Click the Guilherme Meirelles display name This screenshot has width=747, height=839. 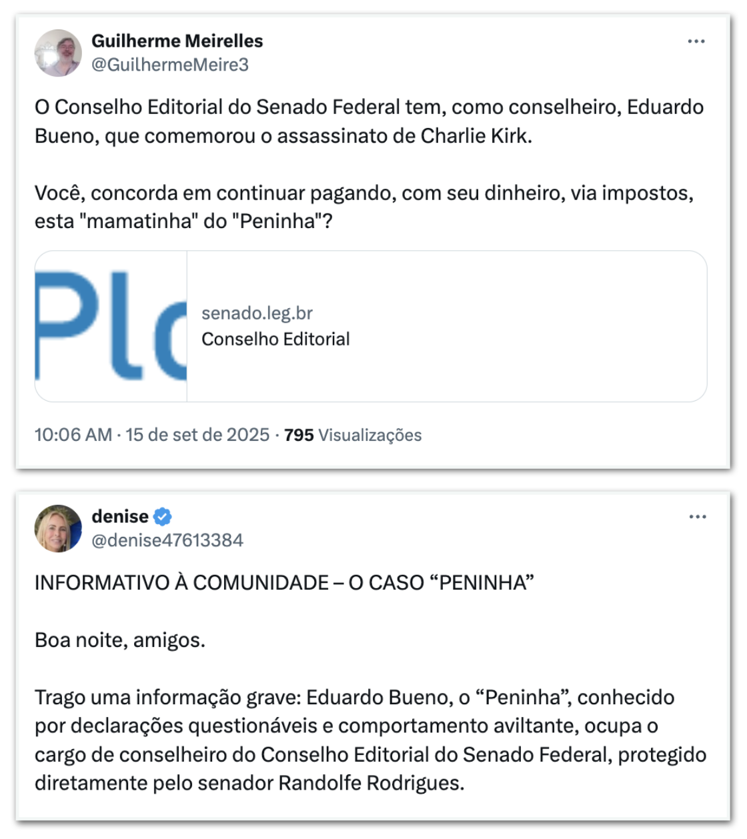[177, 41]
